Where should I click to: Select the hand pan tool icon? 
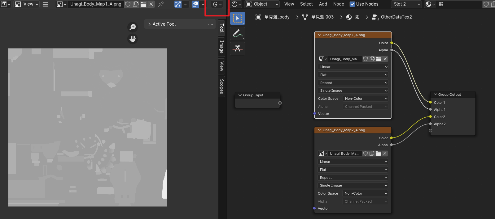[x=133, y=39]
